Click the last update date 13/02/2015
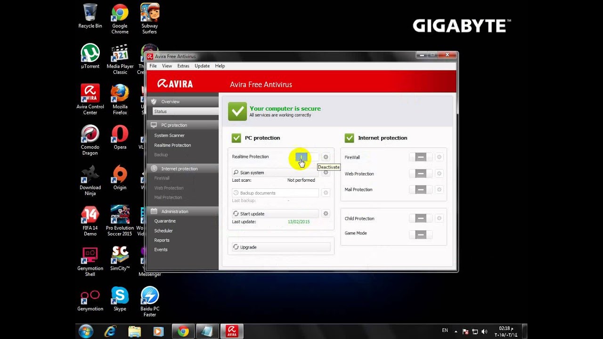The width and height of the screenshot is (603, 339). pyautogui.click(x=299, y=222)
